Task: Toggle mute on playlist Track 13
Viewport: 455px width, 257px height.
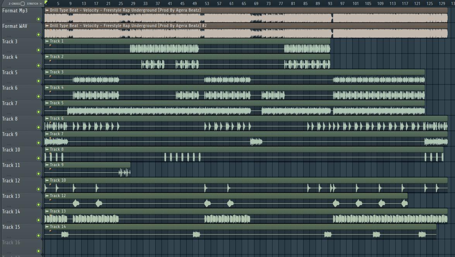Action: (39, 204)
